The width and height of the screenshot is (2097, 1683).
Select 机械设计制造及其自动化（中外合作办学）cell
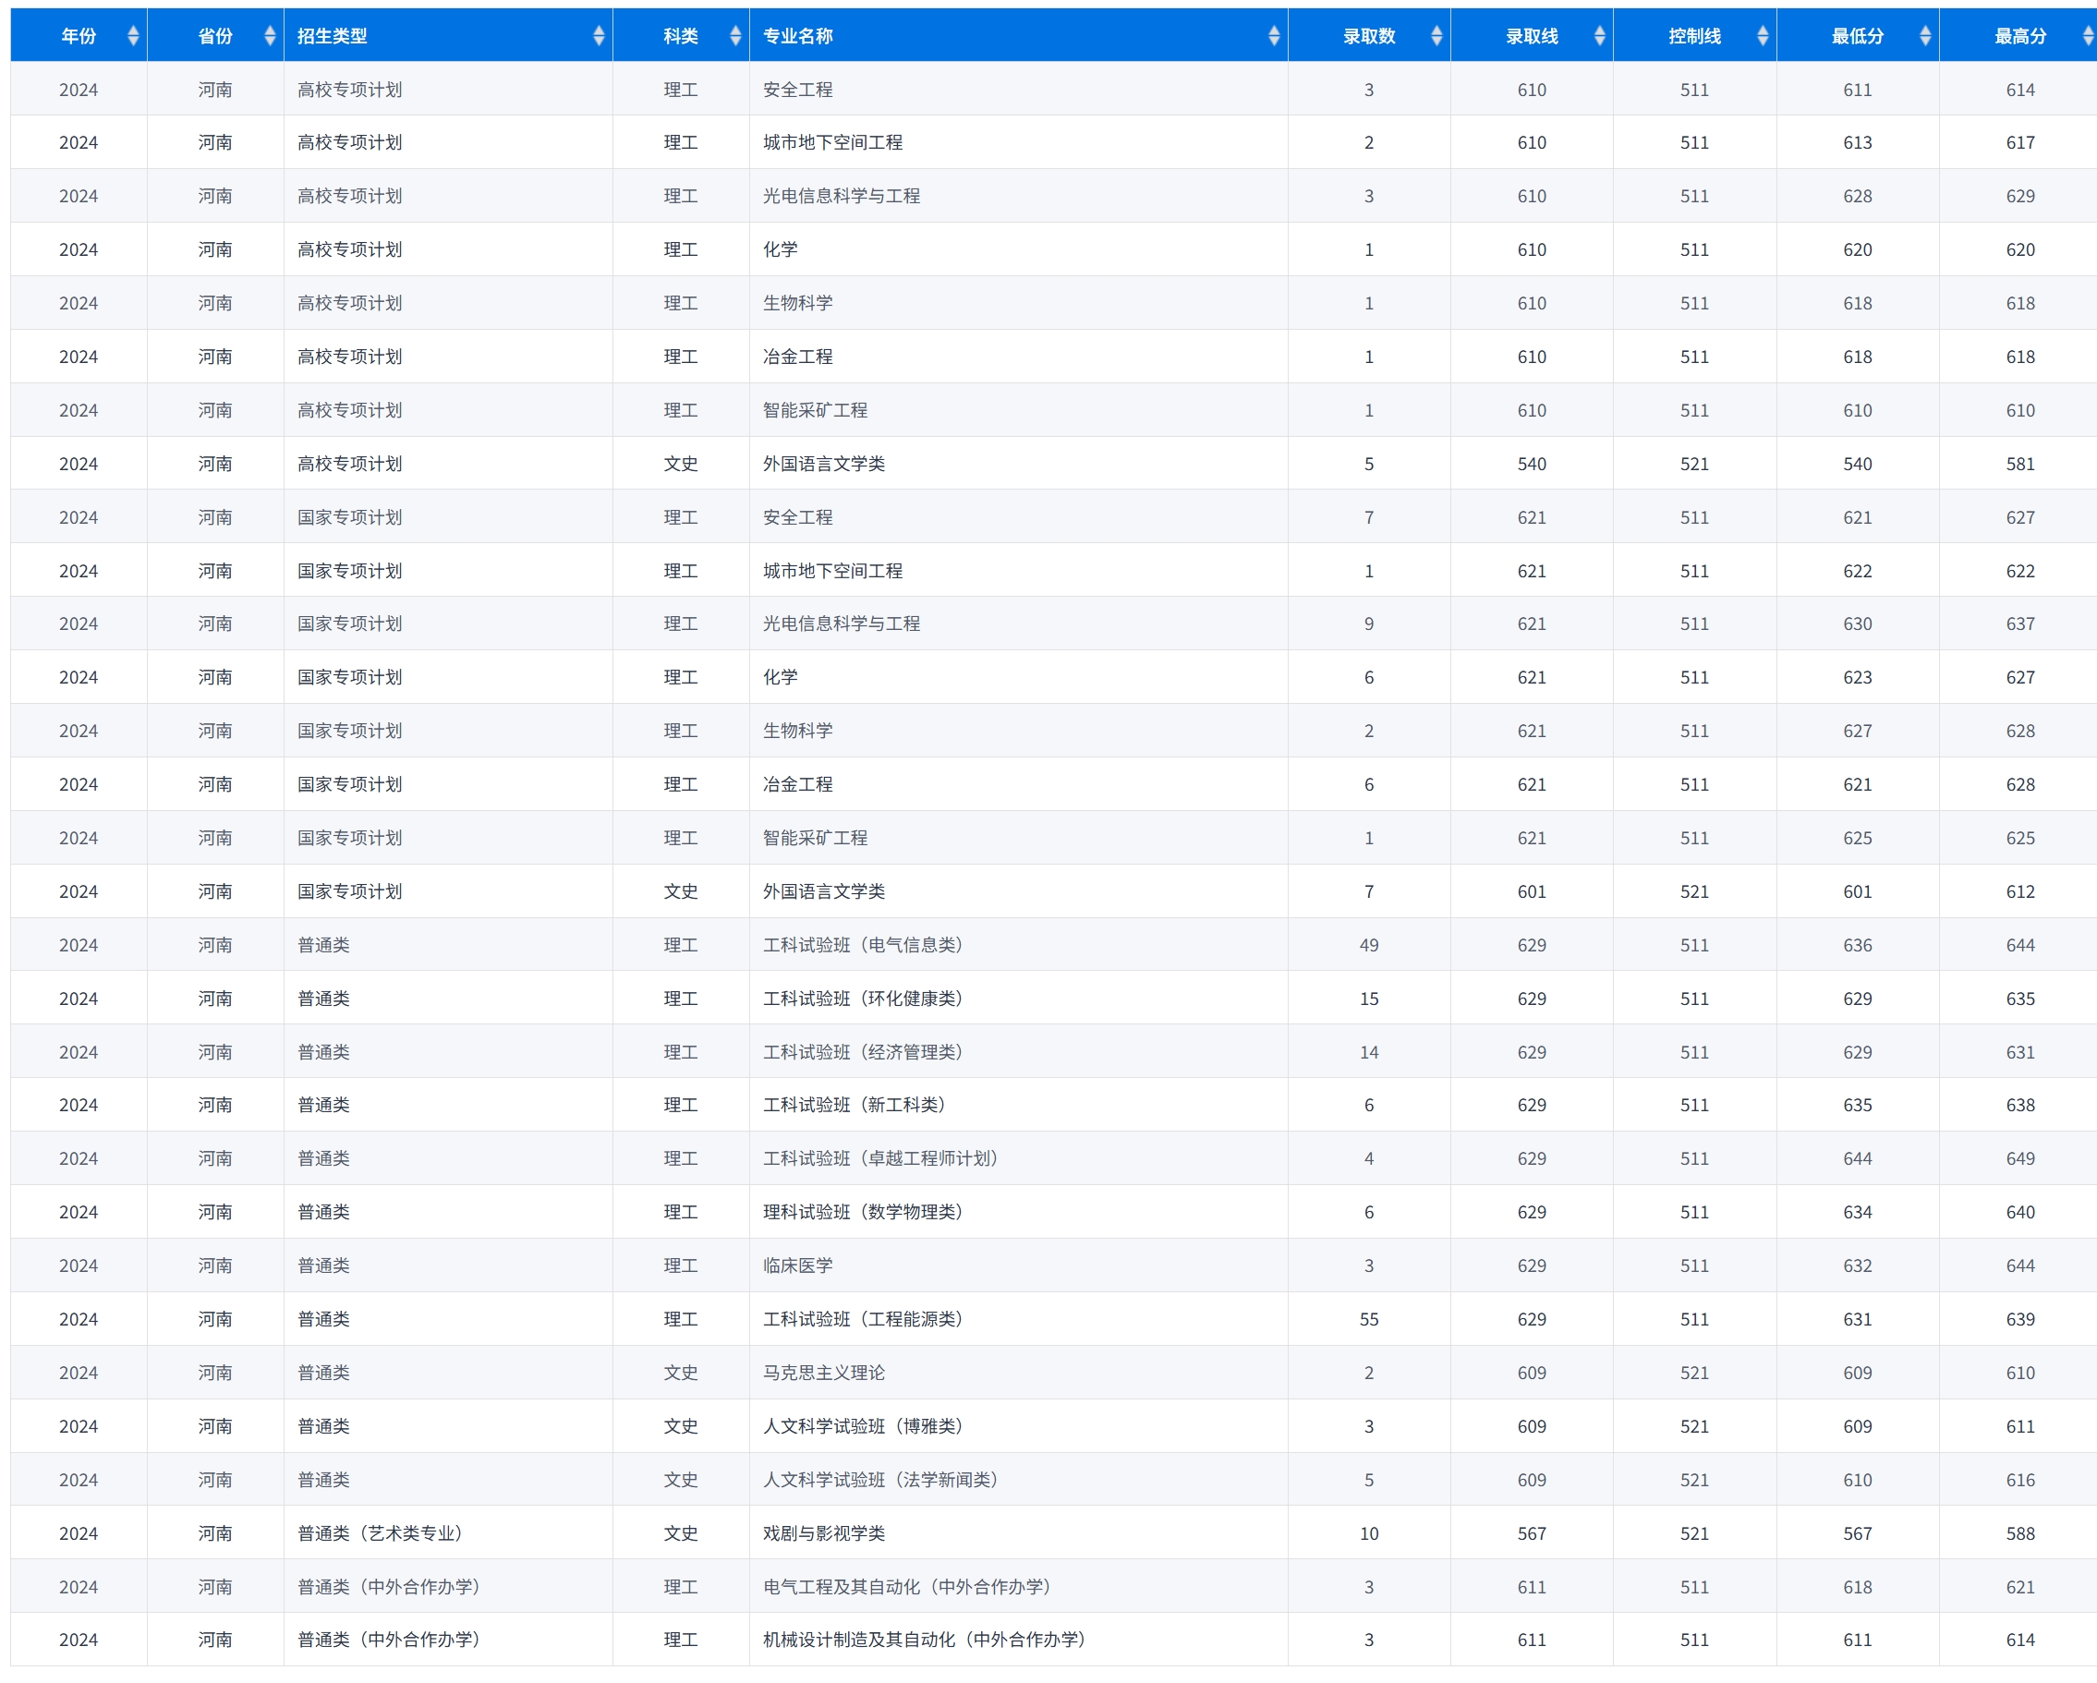924,1640
